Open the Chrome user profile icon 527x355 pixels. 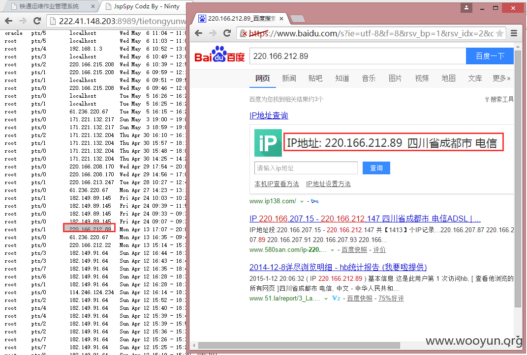(x=465, y=8)
